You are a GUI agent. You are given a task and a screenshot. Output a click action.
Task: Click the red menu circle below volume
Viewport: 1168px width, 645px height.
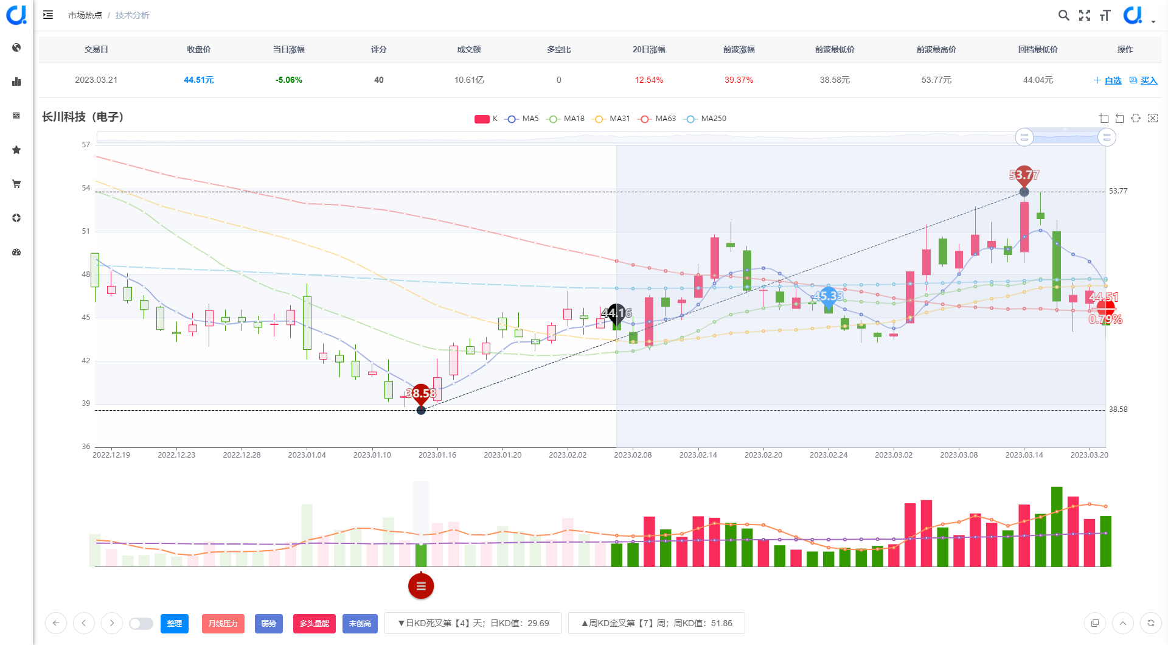point(421,586)
